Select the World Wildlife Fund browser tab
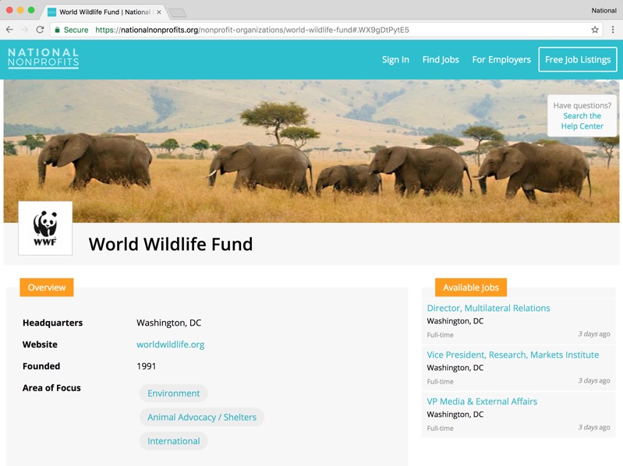 pyautogui.click(x=104, y=12)
